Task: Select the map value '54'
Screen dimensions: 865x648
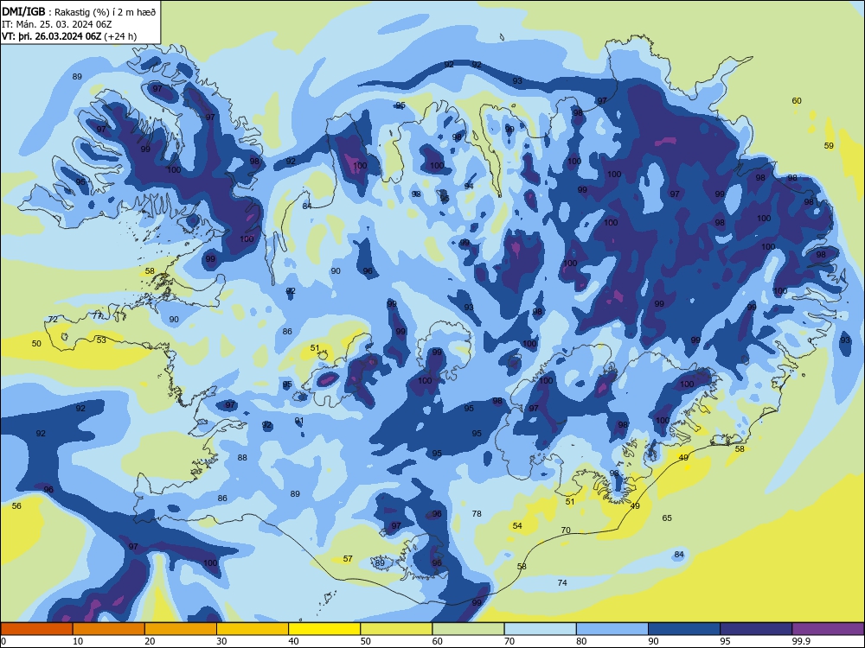Action: (x=517, y=526)
